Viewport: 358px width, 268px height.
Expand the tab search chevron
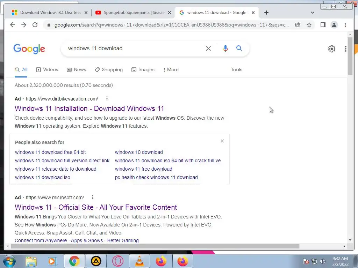[x=313, y=13]
